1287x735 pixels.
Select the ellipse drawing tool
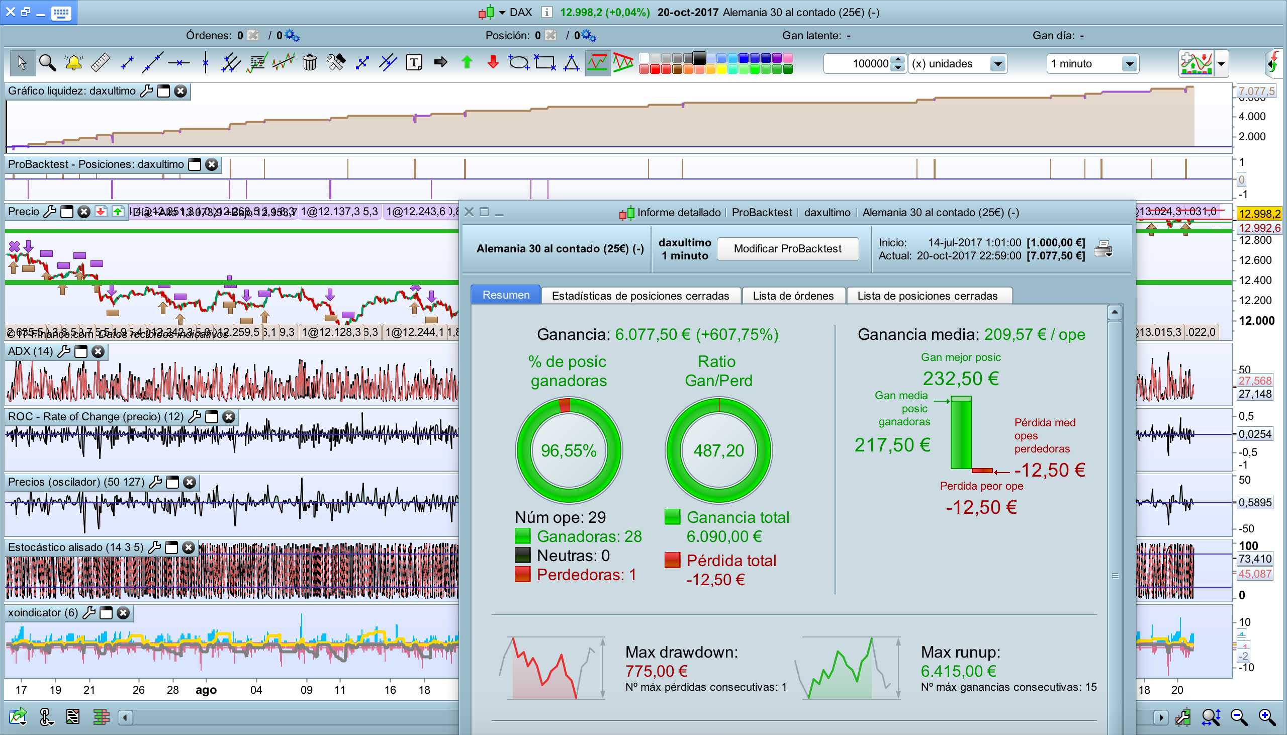(518, 63)
